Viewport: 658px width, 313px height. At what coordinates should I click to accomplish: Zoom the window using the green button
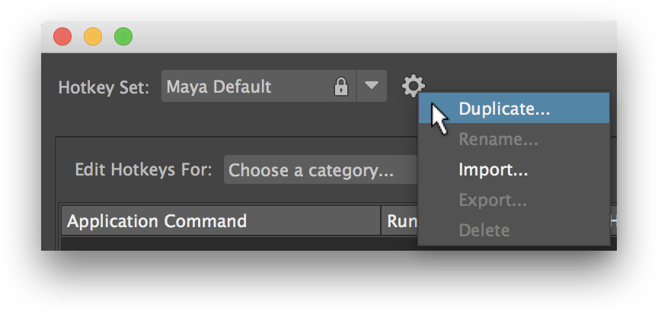(123, 36)
